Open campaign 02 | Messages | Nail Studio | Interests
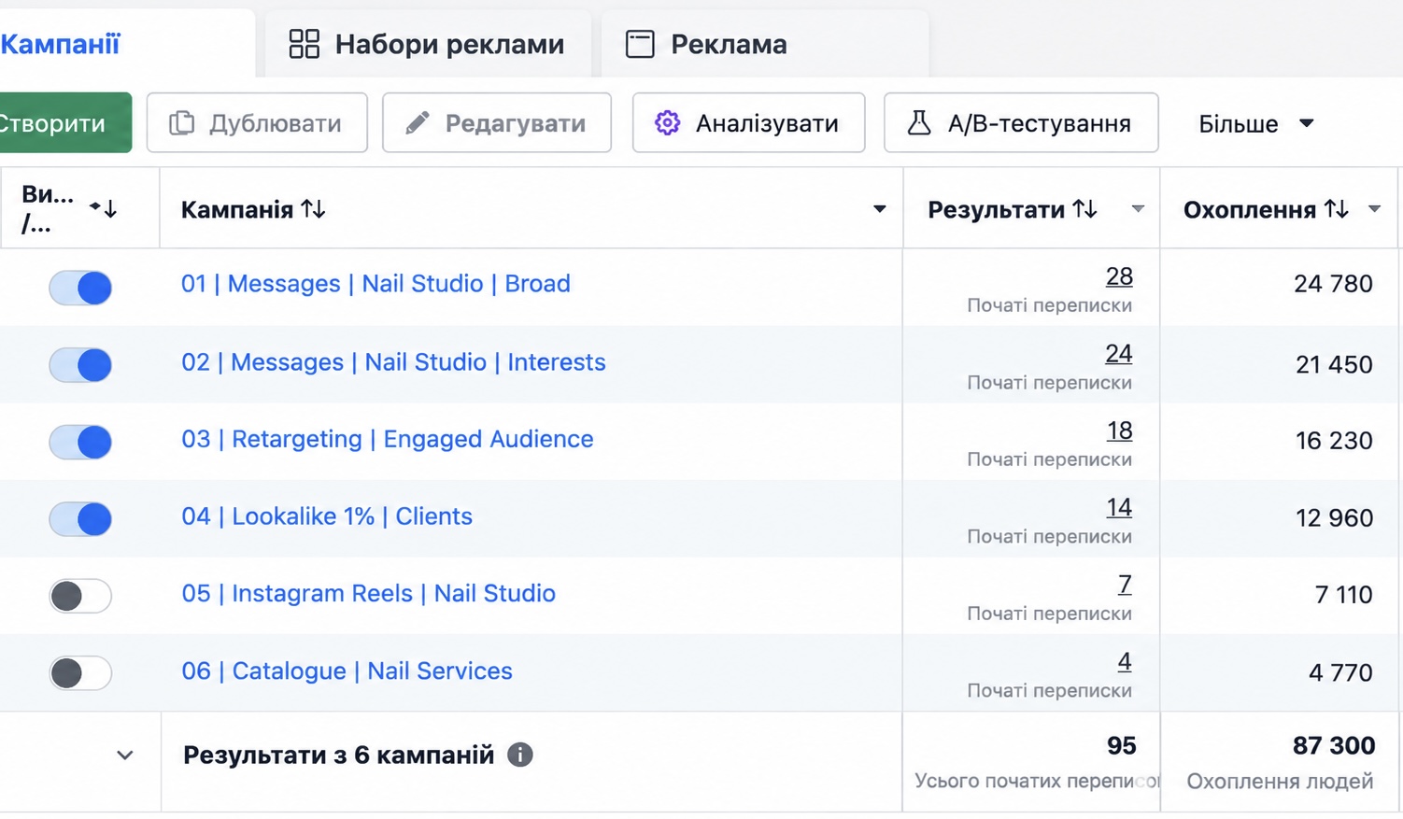Screen dimensions: 1403x819 tap(393, 362)
